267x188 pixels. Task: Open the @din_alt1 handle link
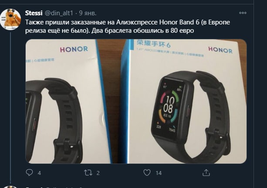tap(59, 13)
